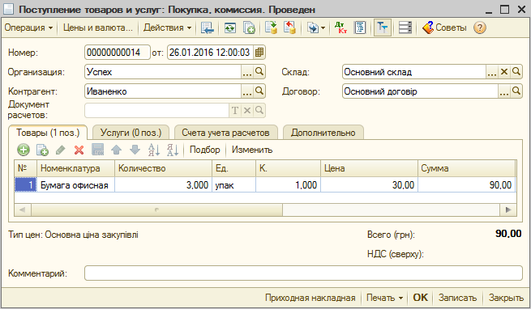531x309 pixels.
Task: Open the Склад item with the magnifier
Action: point(516,72)
